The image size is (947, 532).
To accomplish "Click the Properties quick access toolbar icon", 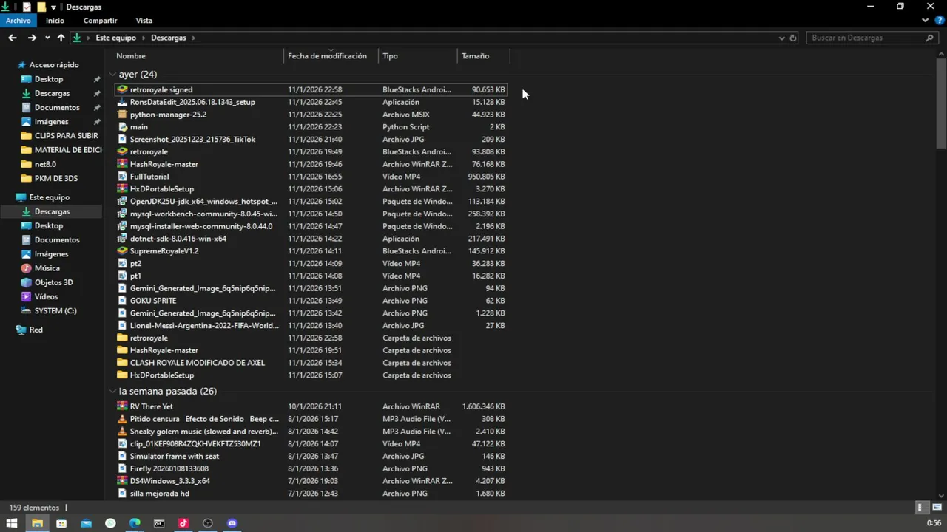I will click(27, 7).
